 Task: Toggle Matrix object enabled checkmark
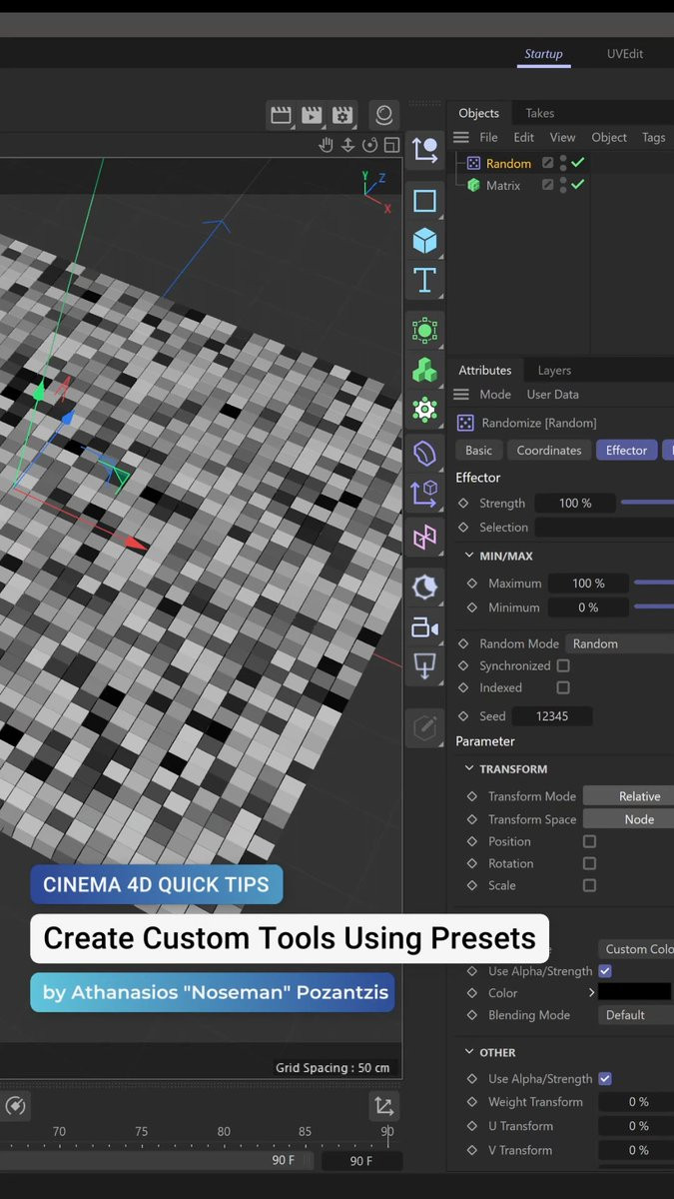(x=578, y=185)
